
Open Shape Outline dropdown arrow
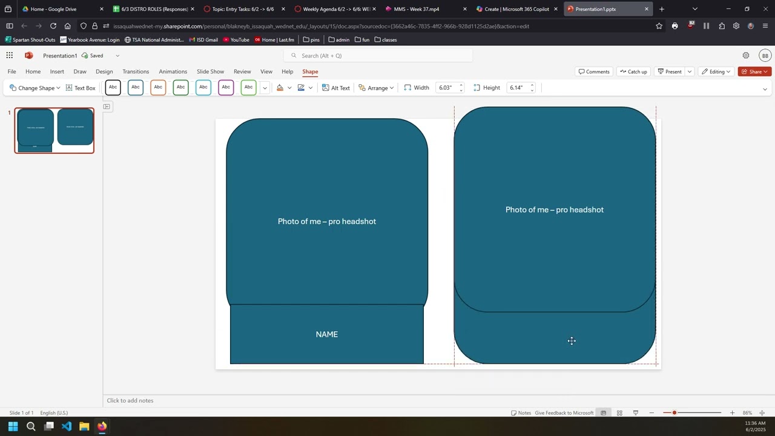(x=311, y=88)
